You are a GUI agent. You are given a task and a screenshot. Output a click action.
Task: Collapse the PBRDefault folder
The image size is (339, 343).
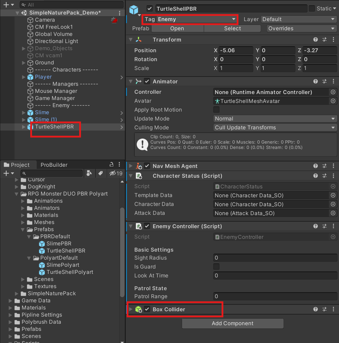pyautogui.click(x=29, y=237)
